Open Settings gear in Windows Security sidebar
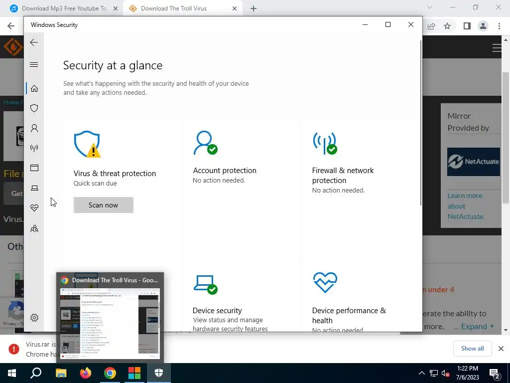This screenshot has height=383, width=510. click(x=34, y=318)
